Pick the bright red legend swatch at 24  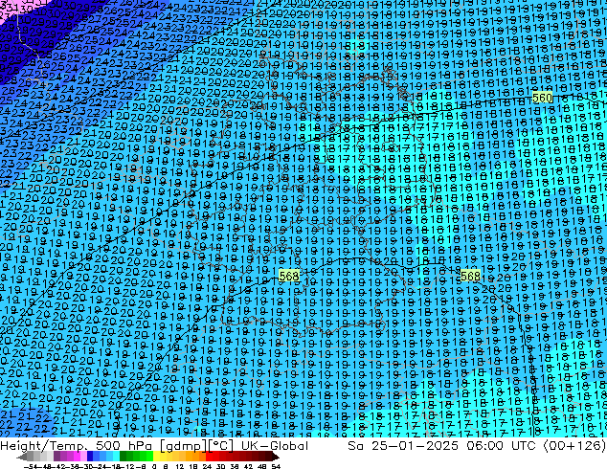click(209, 457)
